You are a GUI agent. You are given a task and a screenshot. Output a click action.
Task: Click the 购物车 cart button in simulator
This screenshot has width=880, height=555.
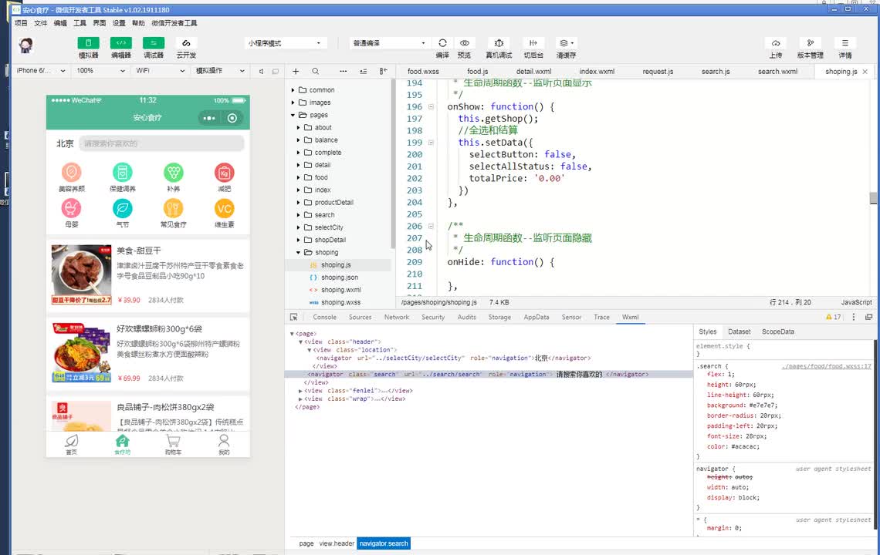tap(173, 443)
